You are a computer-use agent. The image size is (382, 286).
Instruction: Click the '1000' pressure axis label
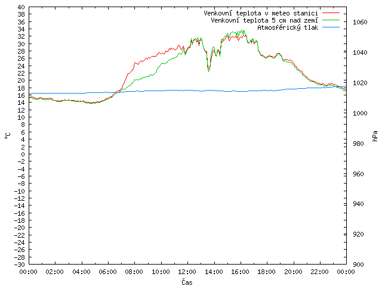point(360,113)
